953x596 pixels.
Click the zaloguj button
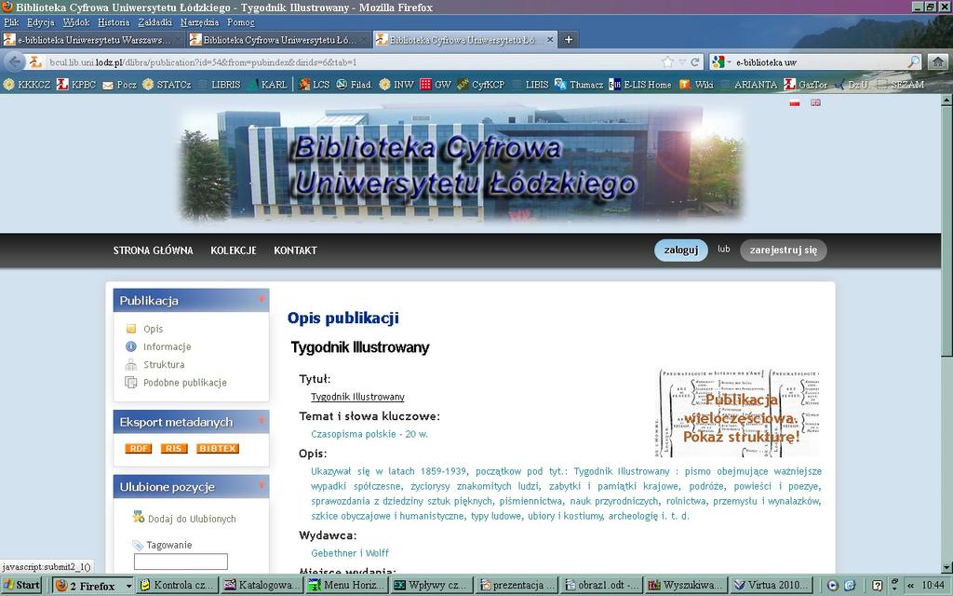click(x=680, y=250)
